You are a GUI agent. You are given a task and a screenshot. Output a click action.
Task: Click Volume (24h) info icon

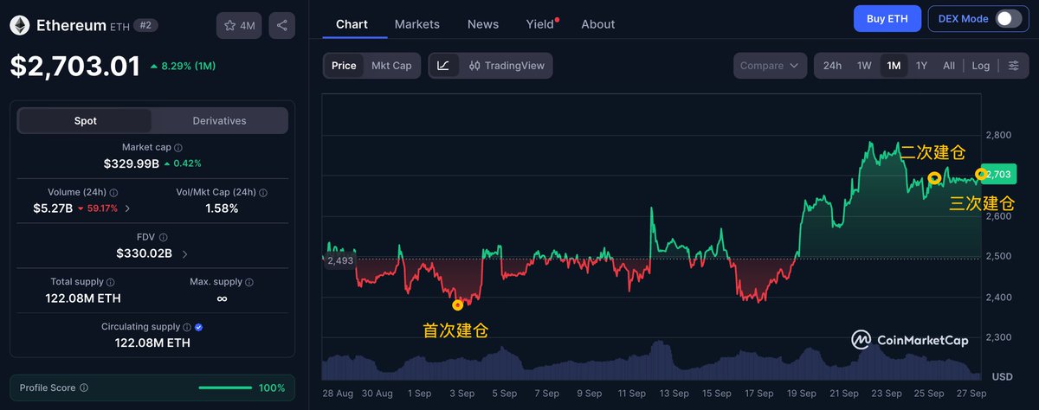pyautogui.click(x=113, y=193)
